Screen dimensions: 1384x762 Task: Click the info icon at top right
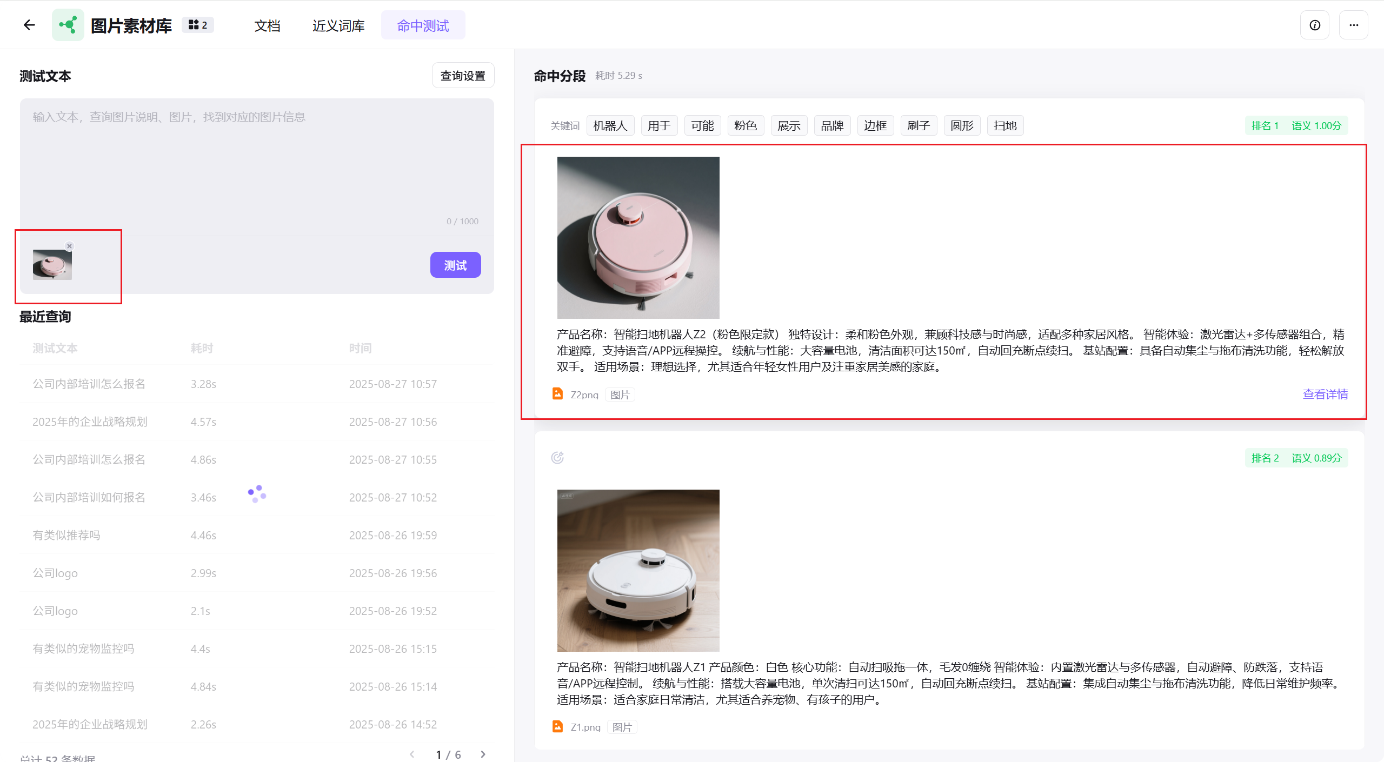[1315, 25]
